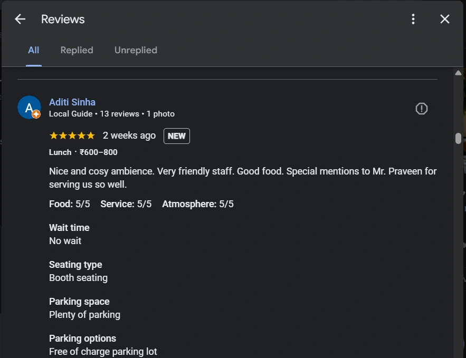Click the vertical scrollbar thumb
This screenshot has width=466, height=358.
pyautogui.click(x=458, y=138)
